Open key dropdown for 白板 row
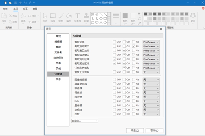This screenshot has height=136, width=205. [151, 114]
